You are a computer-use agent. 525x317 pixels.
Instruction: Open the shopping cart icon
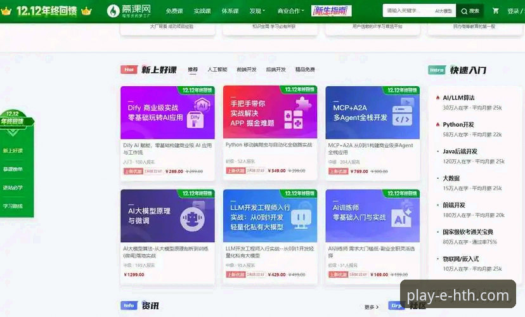(x=496, y=11)
